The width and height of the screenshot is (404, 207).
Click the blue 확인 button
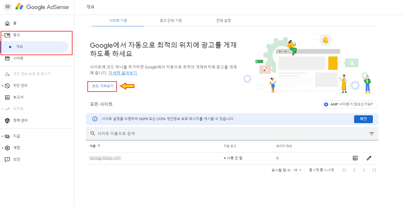pyautogui.click(x=363, y=119)
